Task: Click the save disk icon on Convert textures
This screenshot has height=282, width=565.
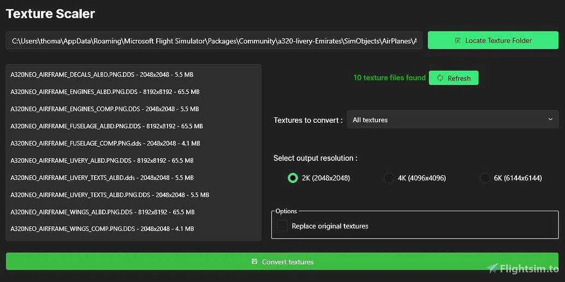Action: [254, 261]
